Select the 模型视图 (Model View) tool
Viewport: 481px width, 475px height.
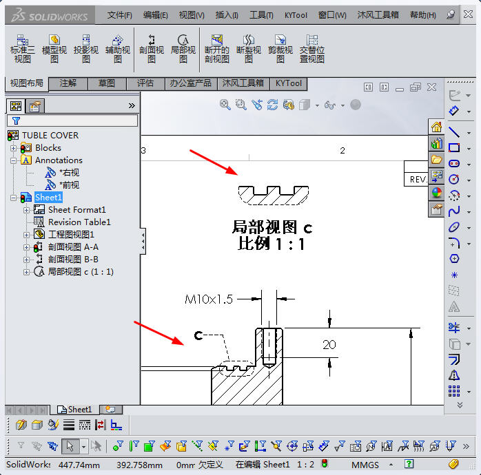(54, 48)
